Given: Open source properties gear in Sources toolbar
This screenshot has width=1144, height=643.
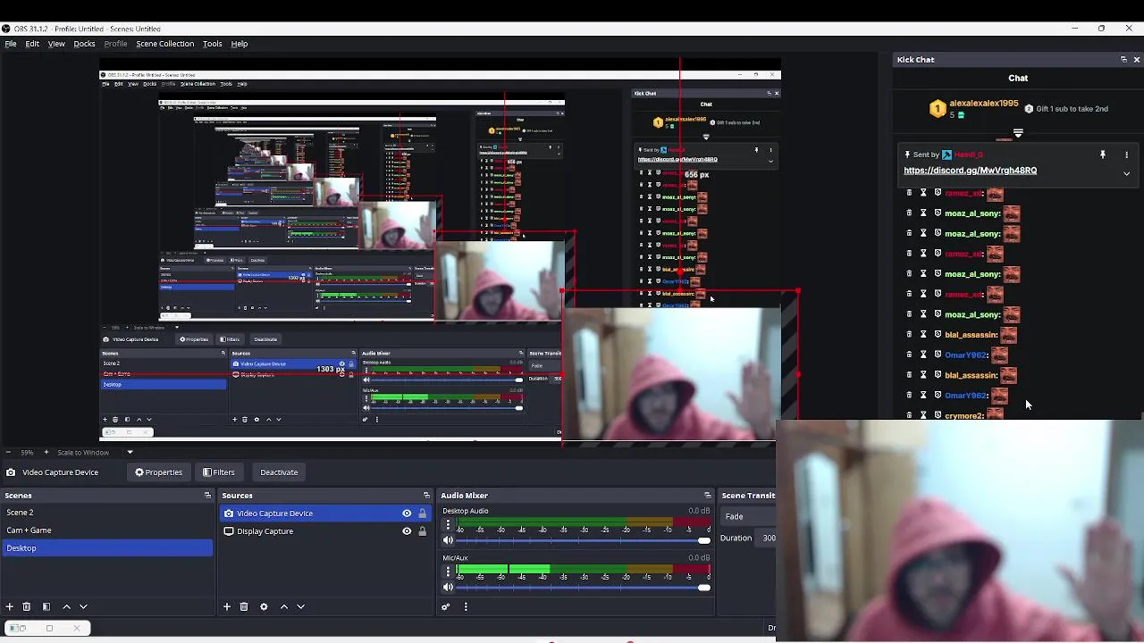Looking at the screenshot, I should 264,606.
